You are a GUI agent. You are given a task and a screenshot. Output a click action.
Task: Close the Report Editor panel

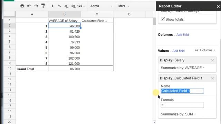pyautogui.click(x=218, y=7)
